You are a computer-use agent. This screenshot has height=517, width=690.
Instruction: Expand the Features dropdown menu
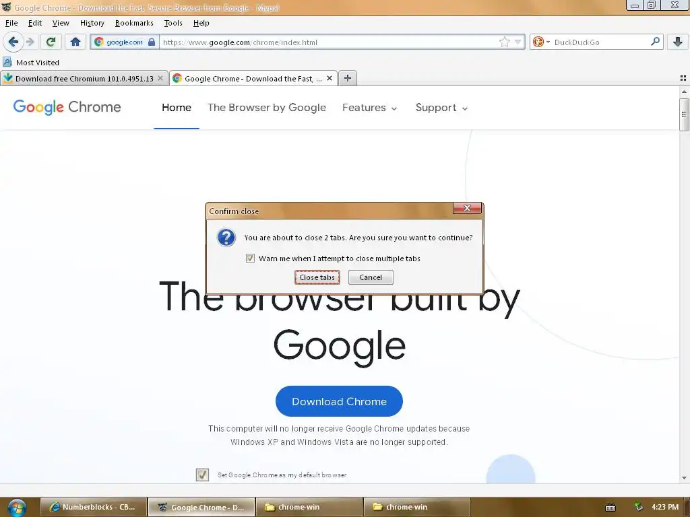tap(370, 108)
